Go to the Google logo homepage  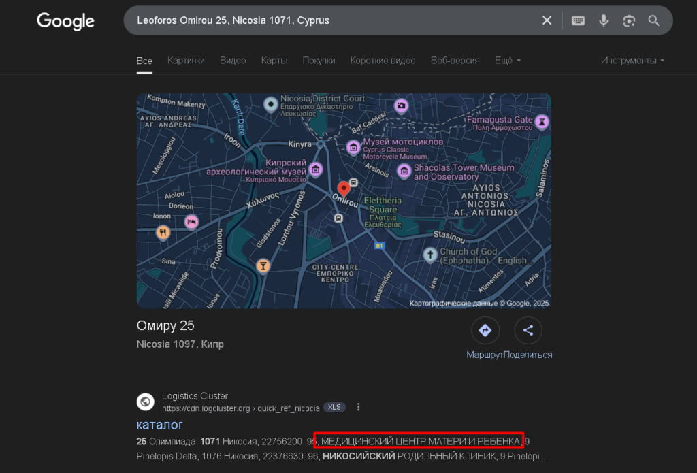tap(65, 21)
